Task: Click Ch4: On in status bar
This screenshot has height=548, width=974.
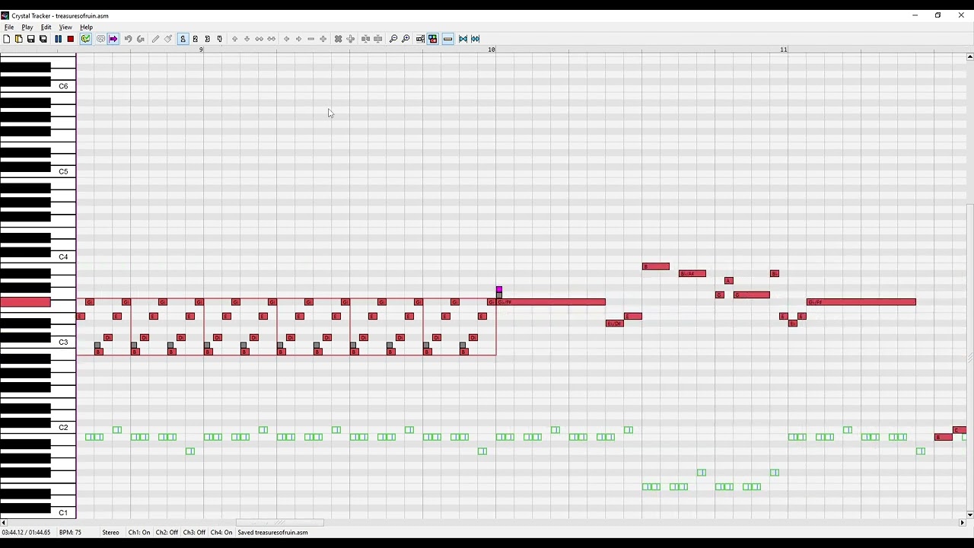Action: [x=221, y=533]
